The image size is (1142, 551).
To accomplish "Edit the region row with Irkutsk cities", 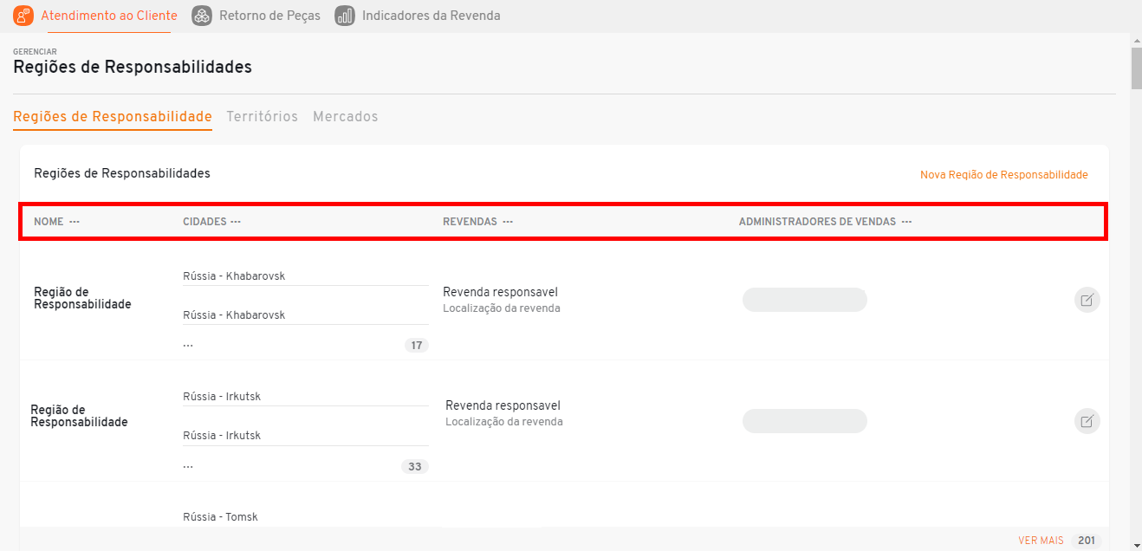I will click(x=1087, y=421).
